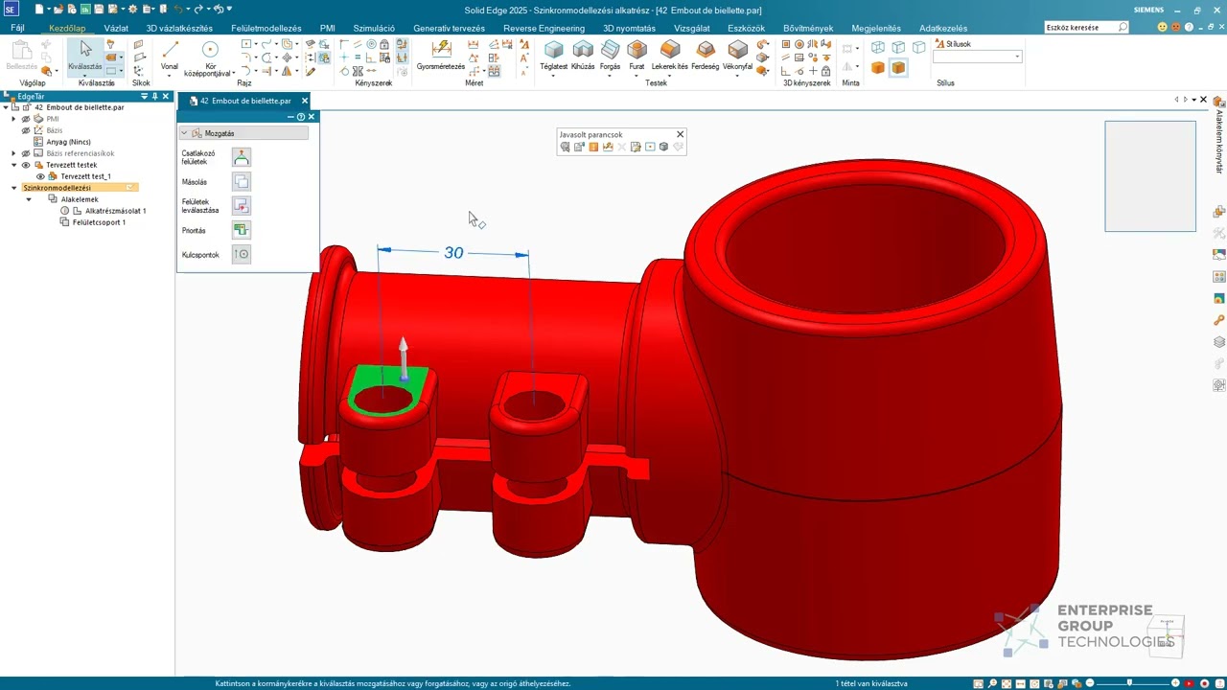
Task: Select the Vonal line drawing tool
Action: [x=170, y=56]
